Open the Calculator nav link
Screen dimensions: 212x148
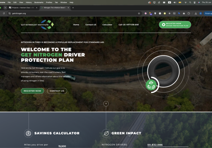[x=107, y=25]
